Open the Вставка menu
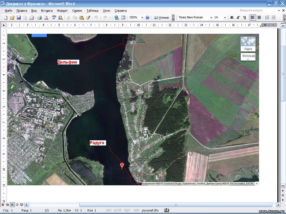 tap(47, 11)
